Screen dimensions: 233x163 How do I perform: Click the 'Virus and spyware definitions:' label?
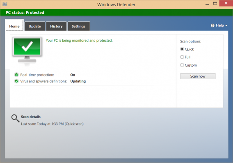coord(43,81)
